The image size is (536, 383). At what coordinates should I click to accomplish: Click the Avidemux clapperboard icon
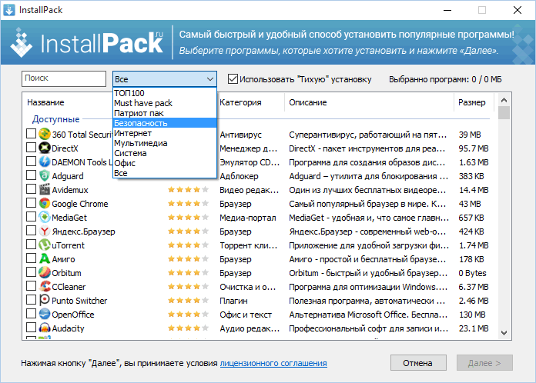45,189
